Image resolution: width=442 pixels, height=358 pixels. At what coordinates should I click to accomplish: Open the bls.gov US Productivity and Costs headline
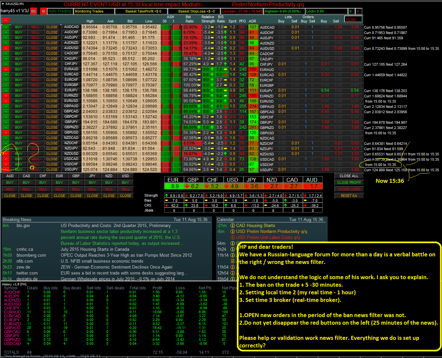point(116,226)
